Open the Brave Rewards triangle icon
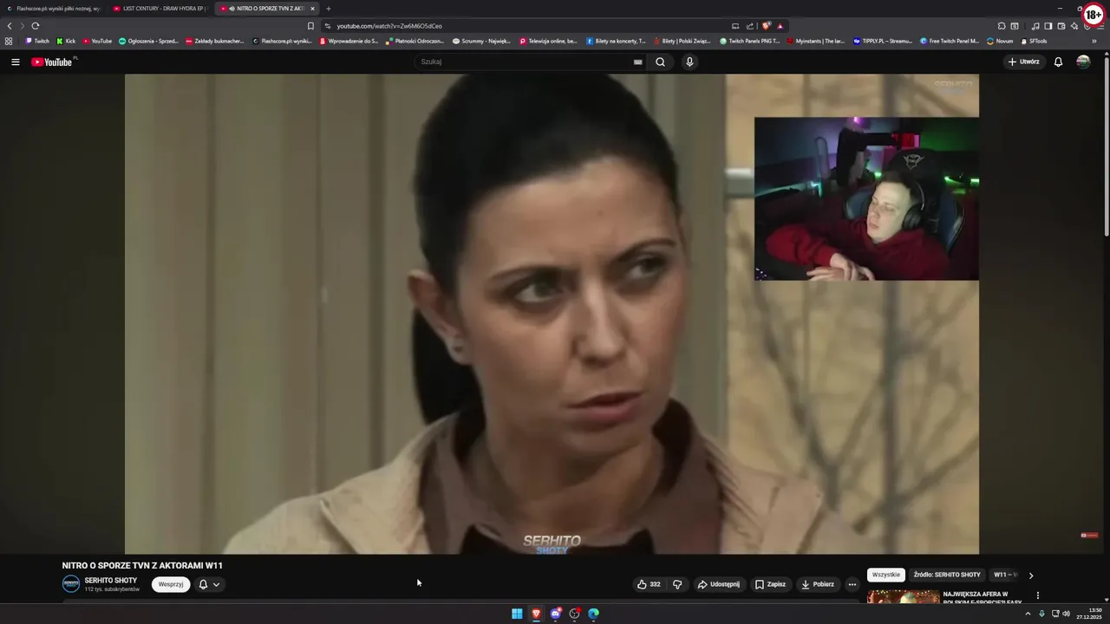This screenshot has height=624, width=1110. [x=780, y=26]
